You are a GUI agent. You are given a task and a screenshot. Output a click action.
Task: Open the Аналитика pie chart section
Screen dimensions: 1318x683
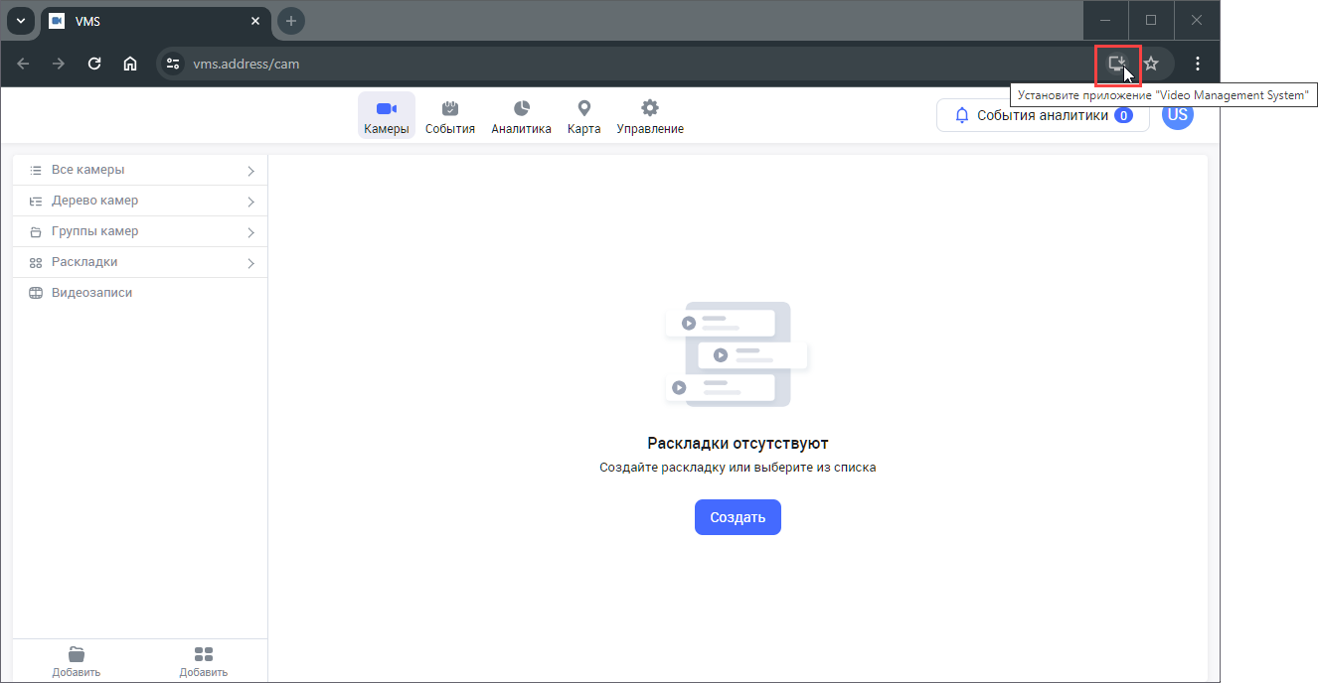click(521, 116)
